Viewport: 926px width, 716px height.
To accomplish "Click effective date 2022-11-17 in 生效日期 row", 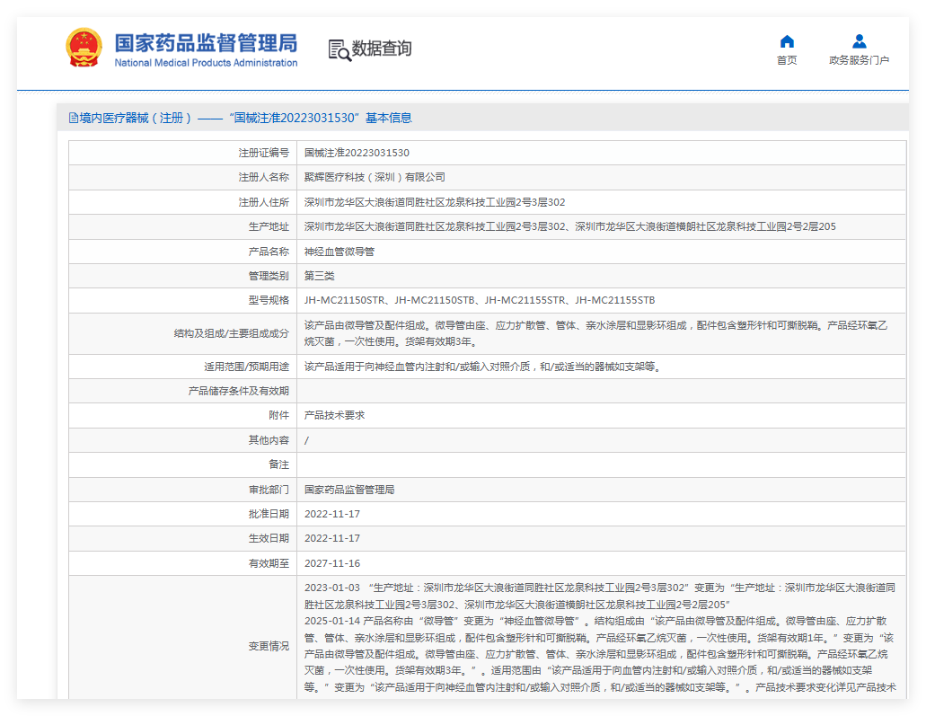I will tap(332, 538).
